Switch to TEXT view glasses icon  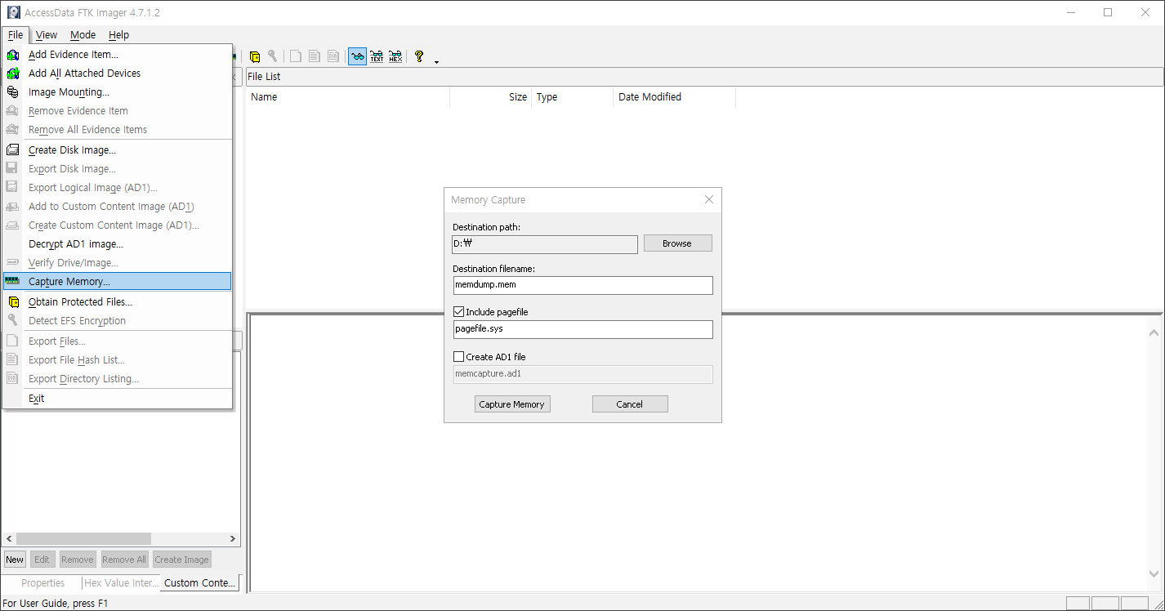(377, 56)
